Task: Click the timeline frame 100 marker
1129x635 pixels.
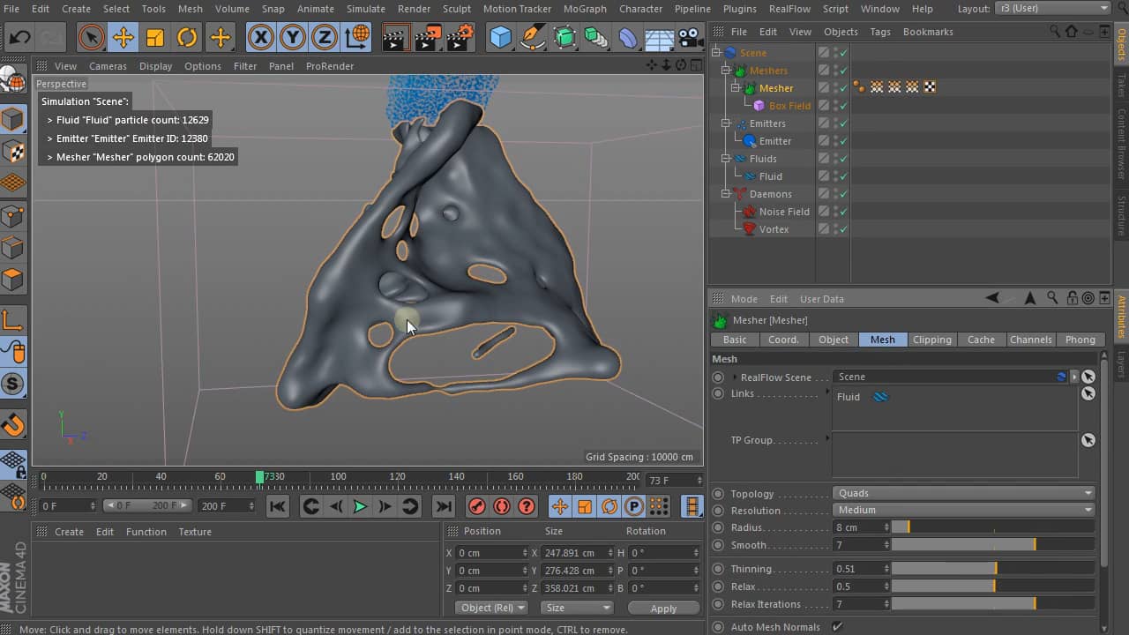Action: [x=338, y=476]
